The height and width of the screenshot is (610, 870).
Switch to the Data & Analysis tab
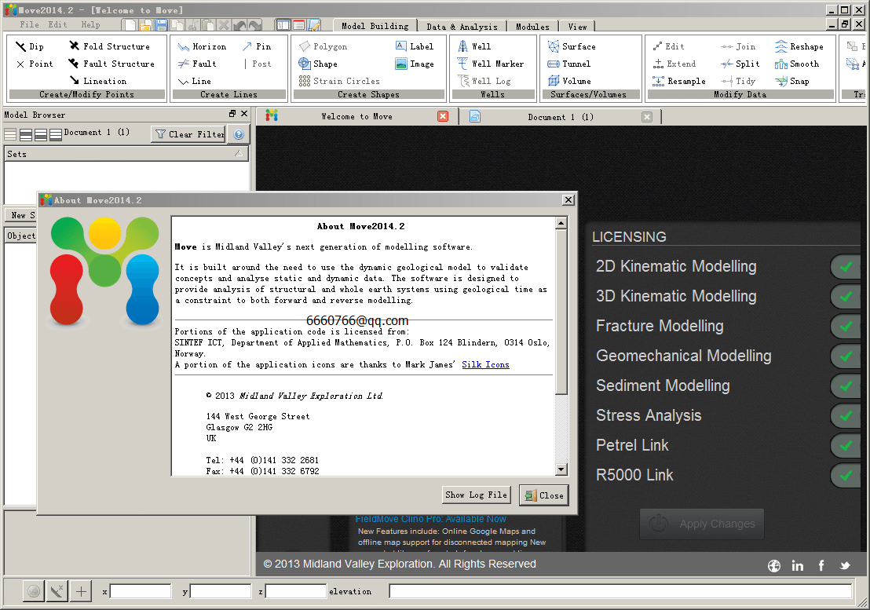(x=462, y=26)
